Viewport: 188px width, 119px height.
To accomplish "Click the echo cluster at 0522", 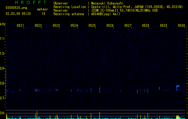I will point(37,90).
